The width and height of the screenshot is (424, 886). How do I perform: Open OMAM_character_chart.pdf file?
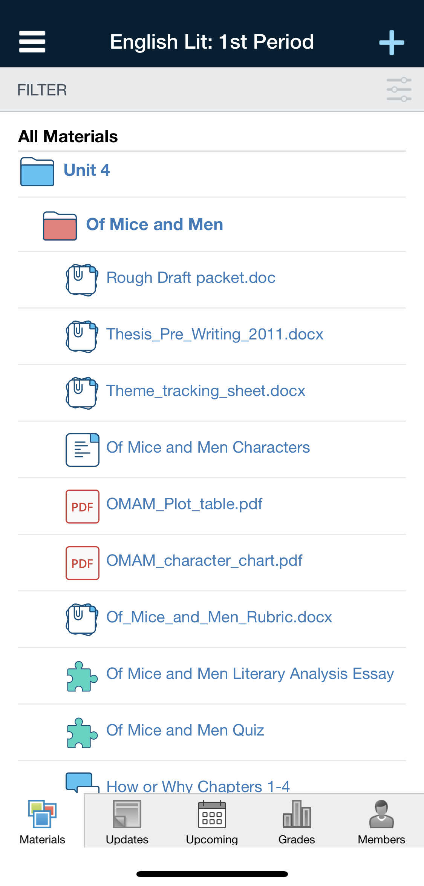coord(204,560)
